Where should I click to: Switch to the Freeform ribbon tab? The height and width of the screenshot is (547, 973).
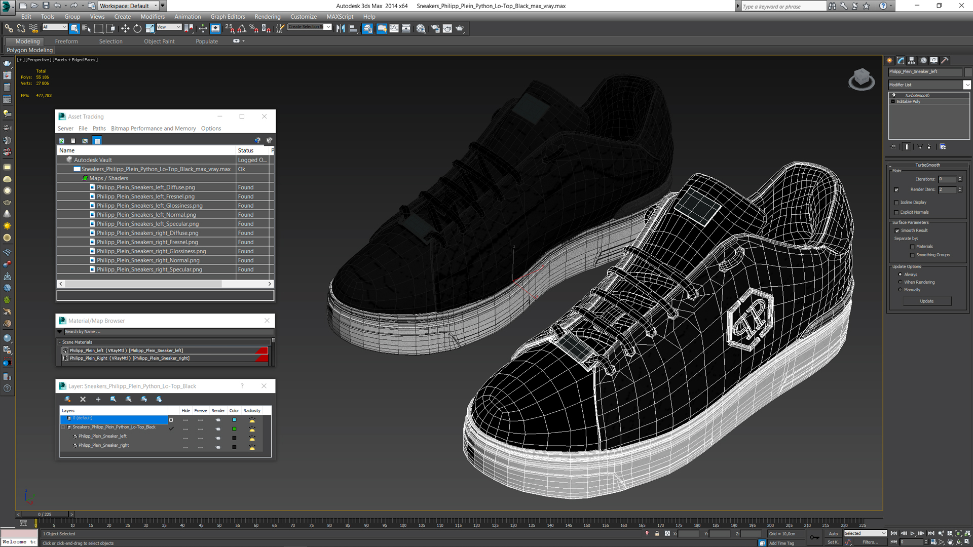[x=66, y=42]
